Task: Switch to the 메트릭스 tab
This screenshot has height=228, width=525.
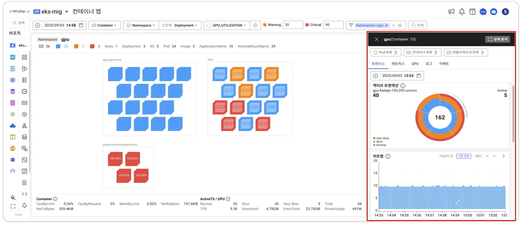Action: [x=398, y=64]
